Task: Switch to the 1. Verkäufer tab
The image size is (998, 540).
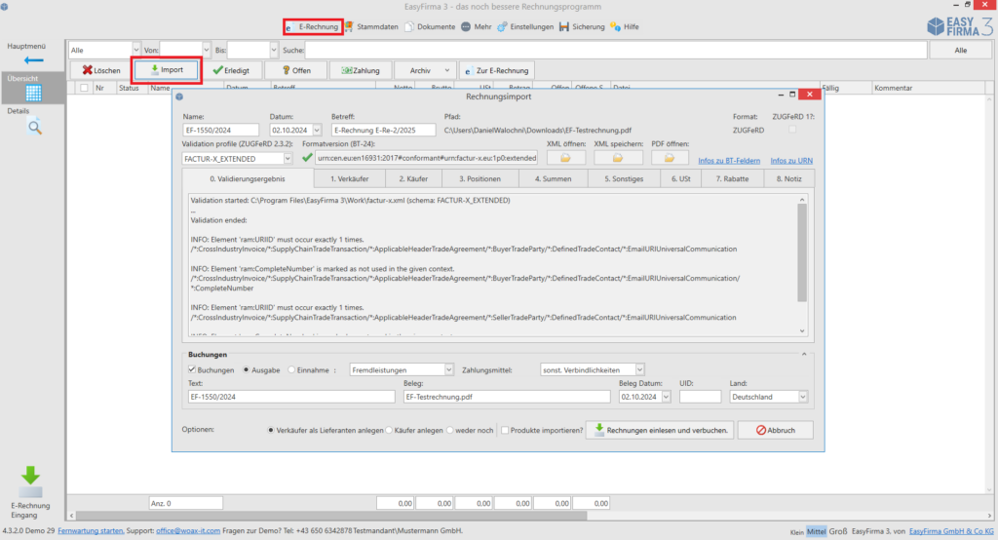Action: [350, 179]
